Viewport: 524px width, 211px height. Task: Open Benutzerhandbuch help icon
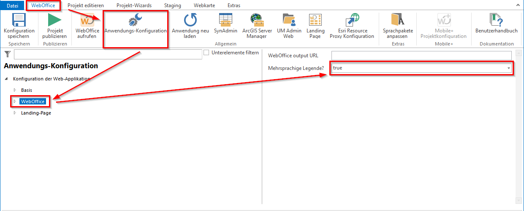tap(496, 20)
